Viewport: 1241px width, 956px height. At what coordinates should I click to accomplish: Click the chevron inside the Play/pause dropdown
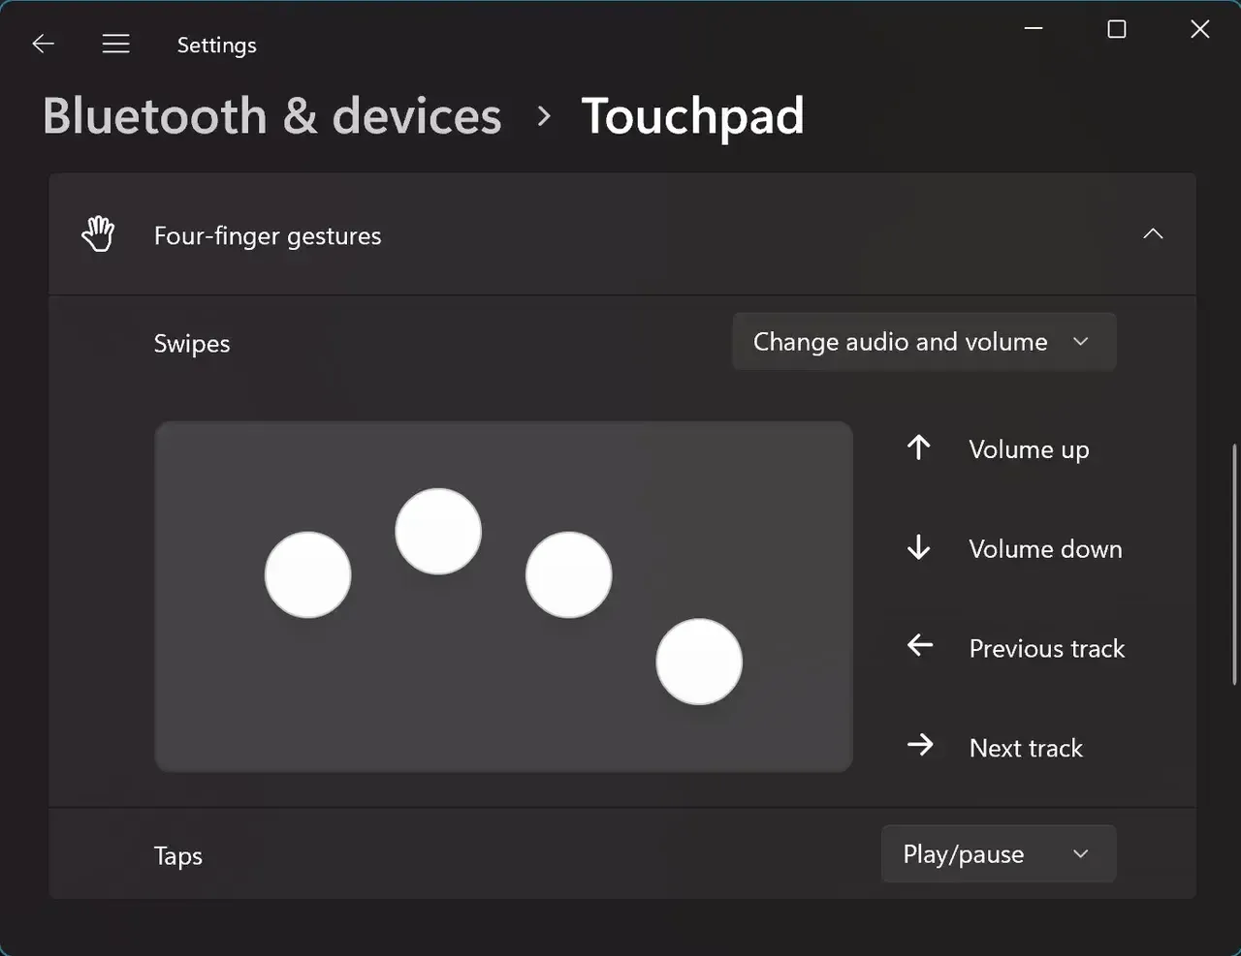click(1080, 853)
